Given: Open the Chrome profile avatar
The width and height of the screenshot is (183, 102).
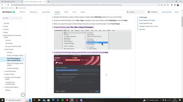Looking at the screenshot, I should [178, 5].
